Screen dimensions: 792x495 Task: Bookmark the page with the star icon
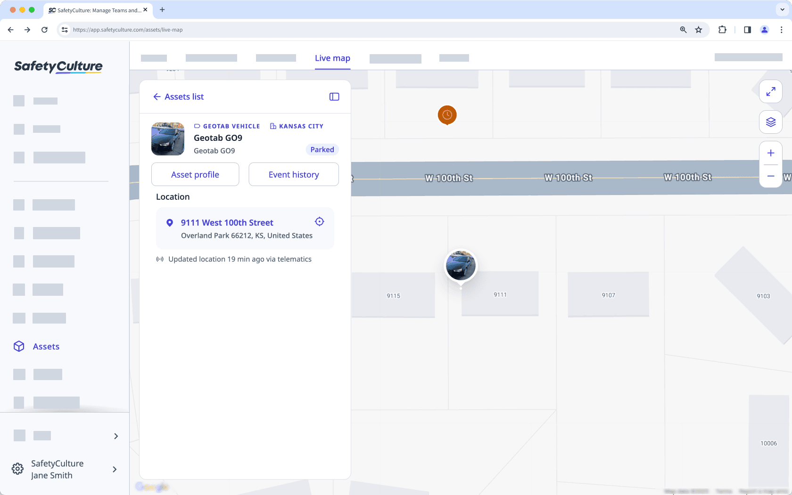pos(699,29)
